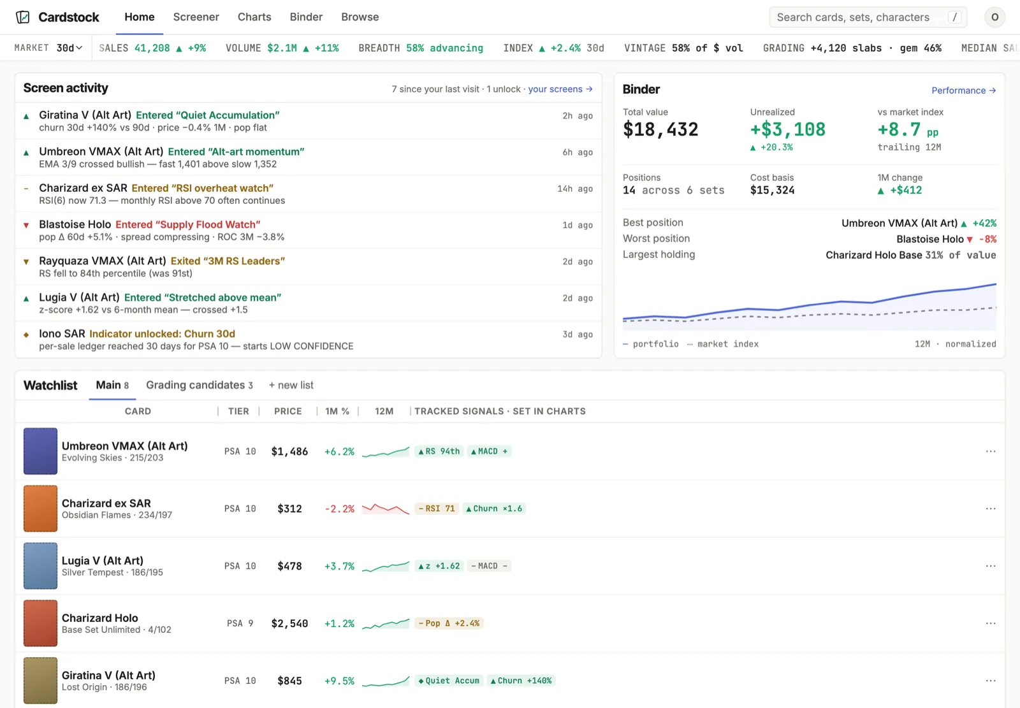Open the Screener tab
Screen dimensions: 1020x708
point(196,17)
